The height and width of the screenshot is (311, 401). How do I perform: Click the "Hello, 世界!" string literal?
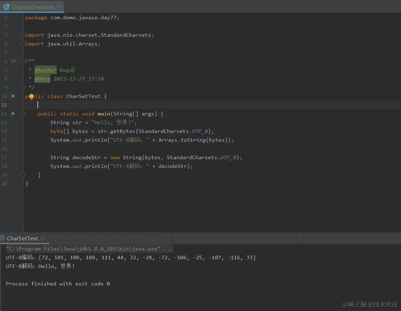click(x=113, y=122)
